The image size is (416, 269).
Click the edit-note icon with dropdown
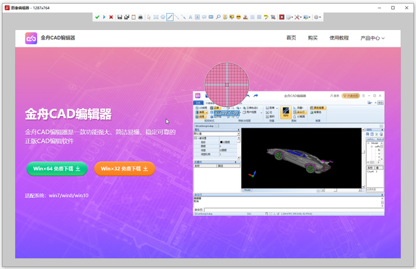[x=289, y=18]
